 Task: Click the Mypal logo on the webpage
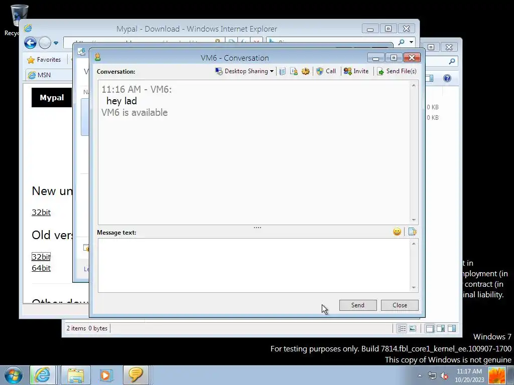click(x=52, y=98)
